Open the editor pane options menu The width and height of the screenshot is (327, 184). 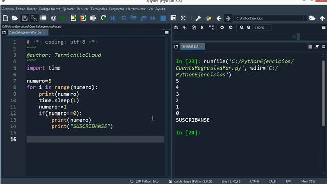pyautogui.click(x=167, y=33)
